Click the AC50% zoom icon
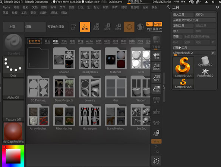 coord(156,89)
